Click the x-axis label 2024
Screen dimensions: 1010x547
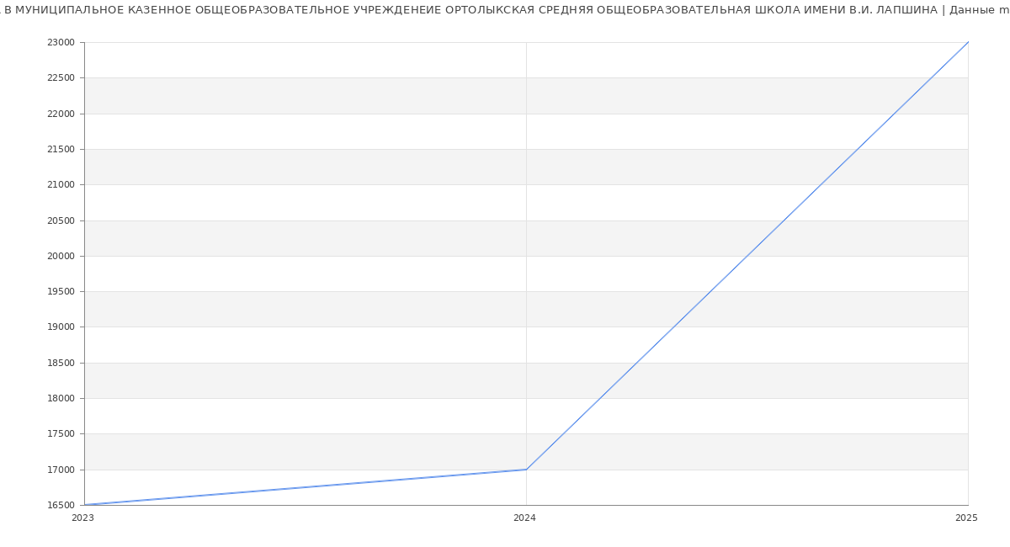(x=524, y=518)
